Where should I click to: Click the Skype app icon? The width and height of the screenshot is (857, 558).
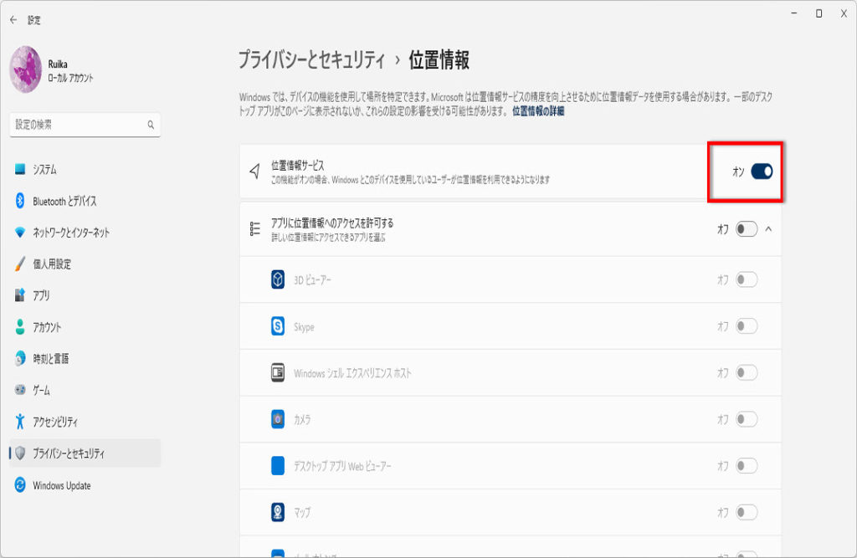(x=278, y=326)
